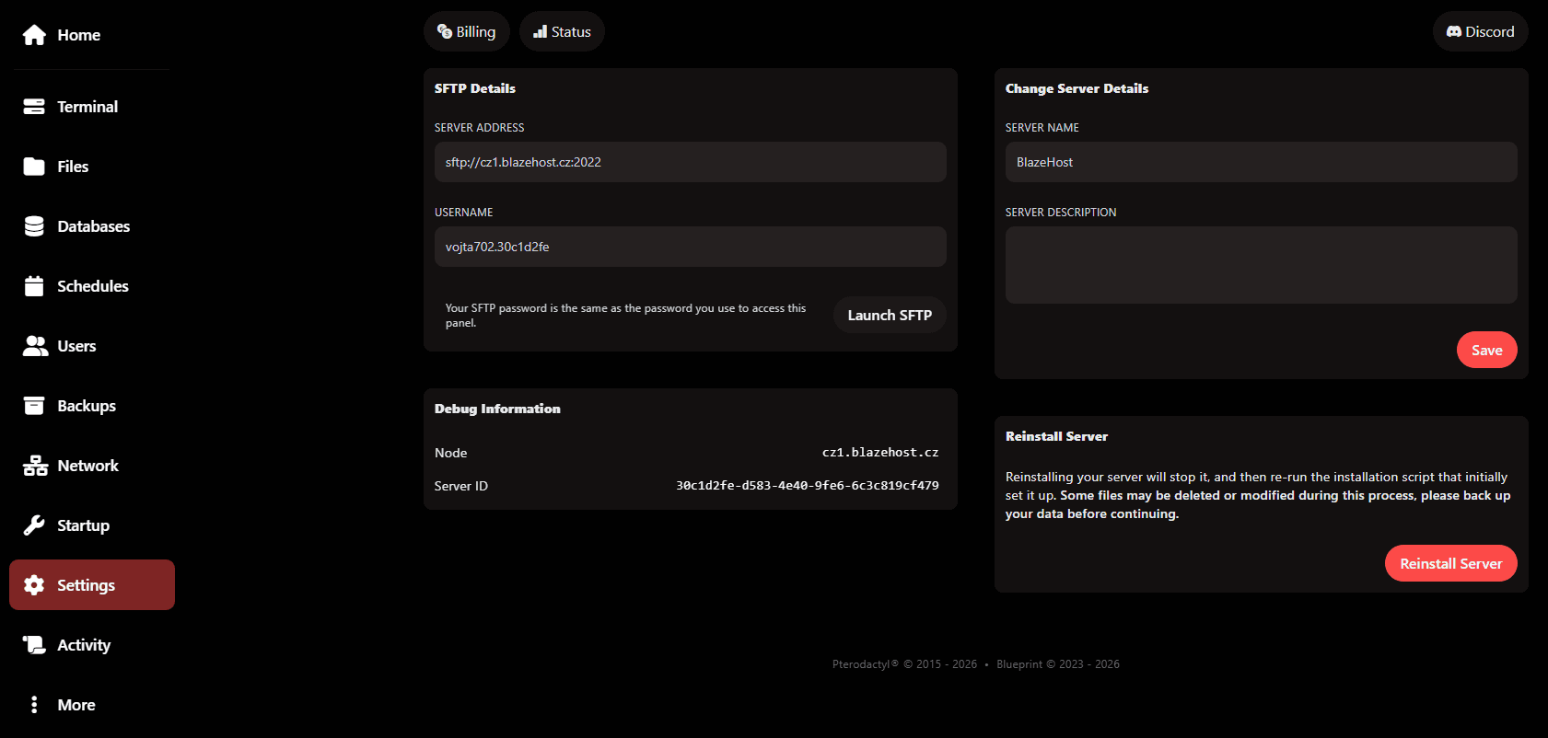Click into the Server Description textarea

tap(1262, 265)
